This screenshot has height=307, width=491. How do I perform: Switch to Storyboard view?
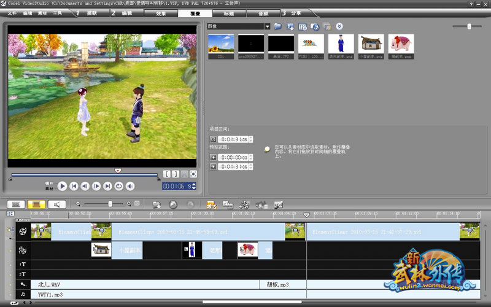coord(16,204)
